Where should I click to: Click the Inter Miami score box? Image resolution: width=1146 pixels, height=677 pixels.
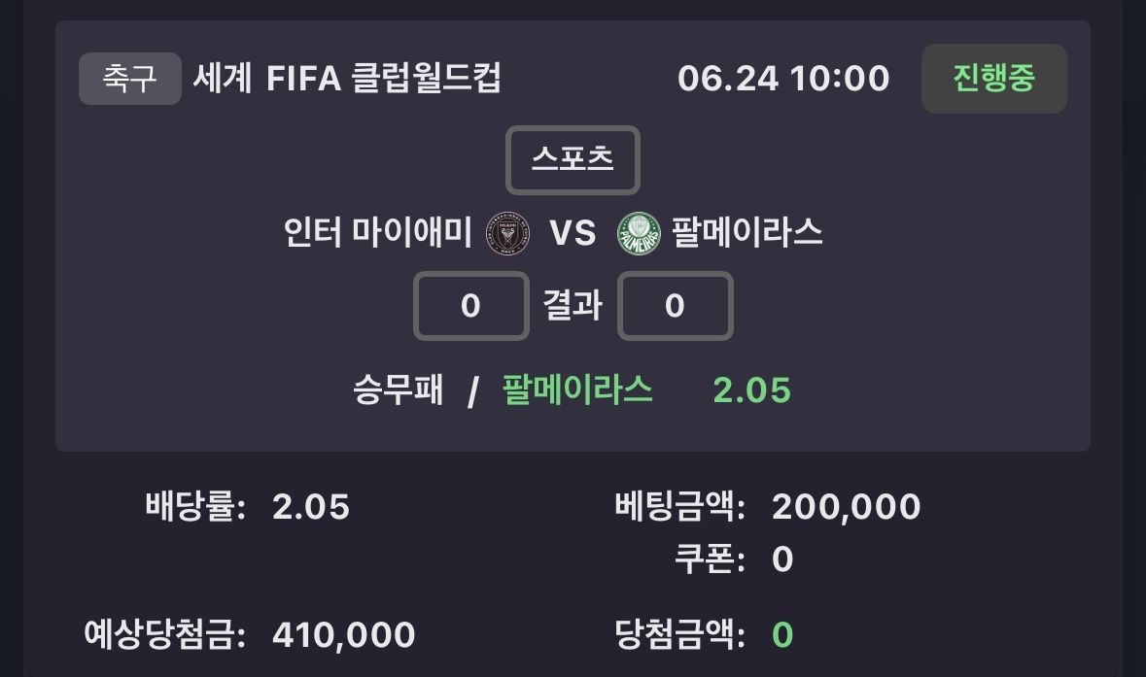[471, 306]
